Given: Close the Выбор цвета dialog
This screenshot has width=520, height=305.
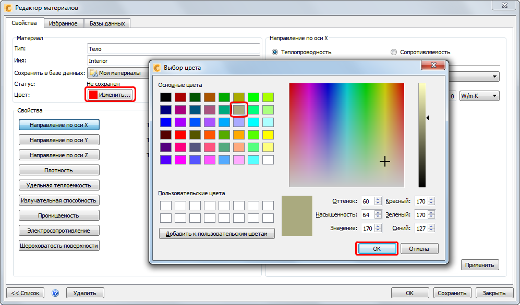Looking at the screenshot, I should click(x=433, y=65).
